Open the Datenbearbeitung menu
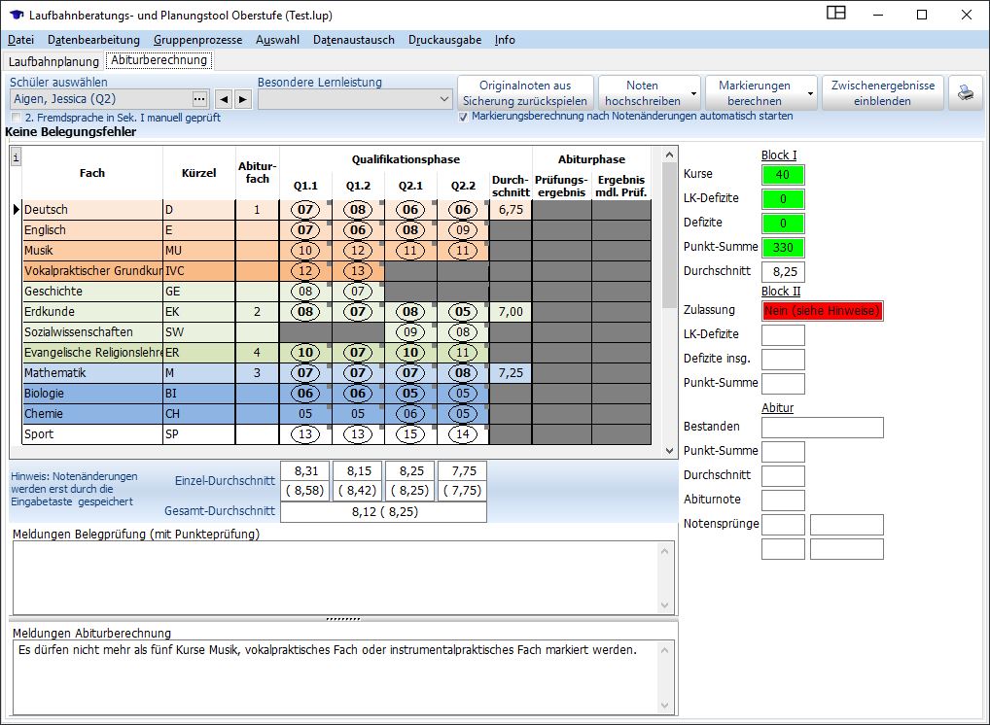 [x=93, y=40]
